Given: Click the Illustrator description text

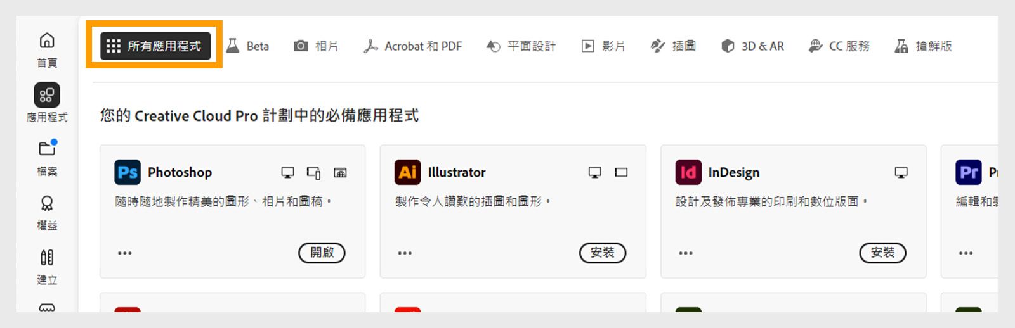Looking at the screenshot, I should tap(473, 201).
